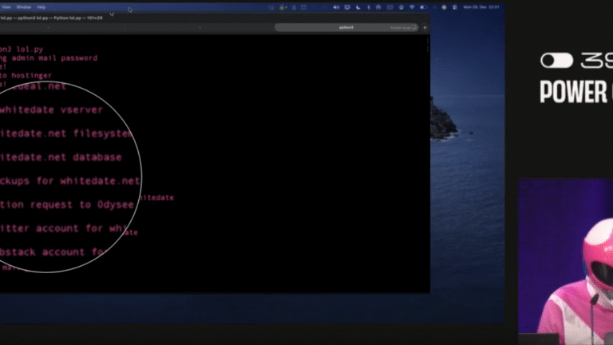Click the terminal's vertical scrollbar
This screenshot has height=345, width=613.
pos(428,48)
